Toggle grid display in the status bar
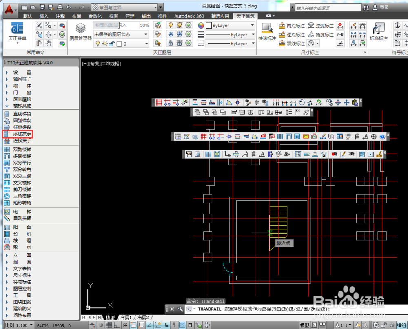Viewport: 408px width, 329px height. click(x=109, y=325)
